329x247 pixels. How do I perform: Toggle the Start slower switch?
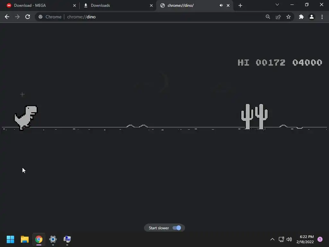[x=177, y=228]
